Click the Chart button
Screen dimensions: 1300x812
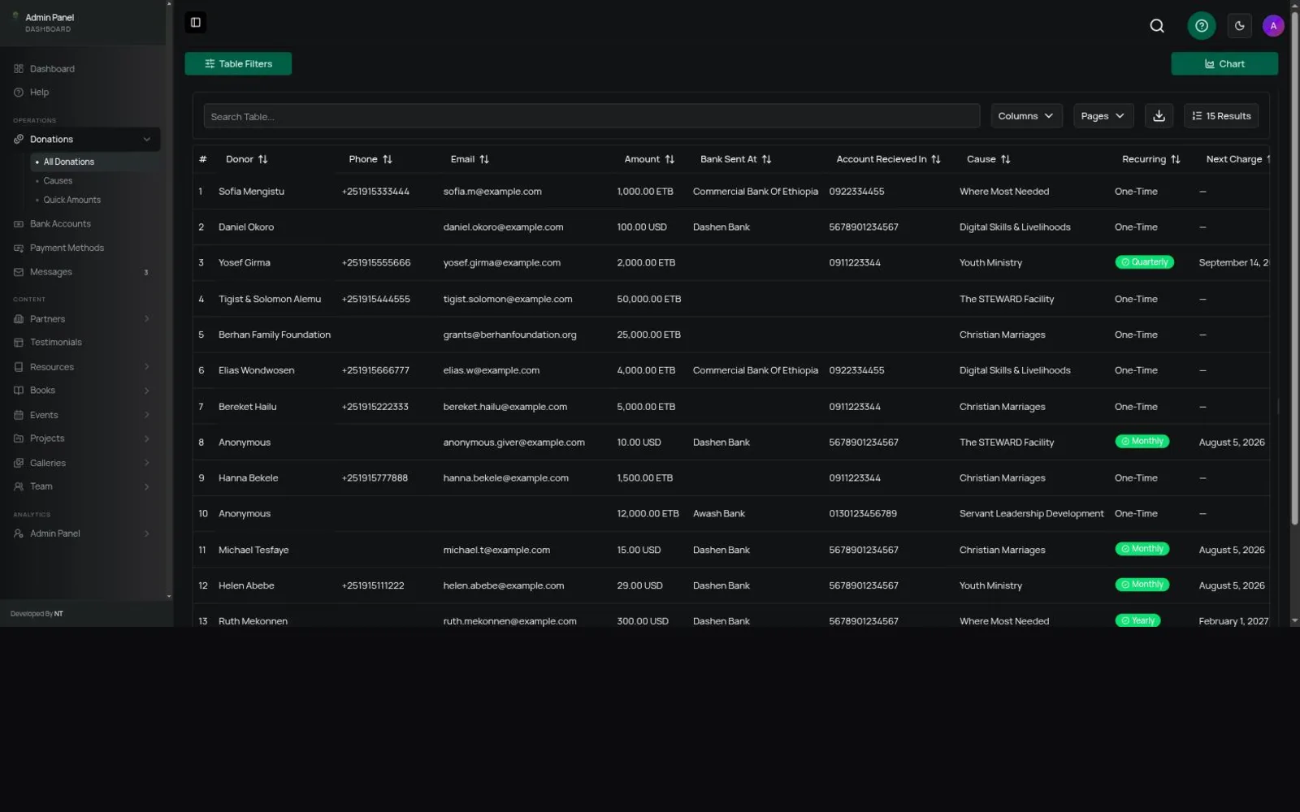pyautogui.click(x=1224, y=64)
